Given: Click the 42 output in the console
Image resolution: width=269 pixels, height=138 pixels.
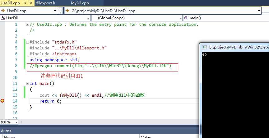Looking at the screenshot, I should 204,55.
